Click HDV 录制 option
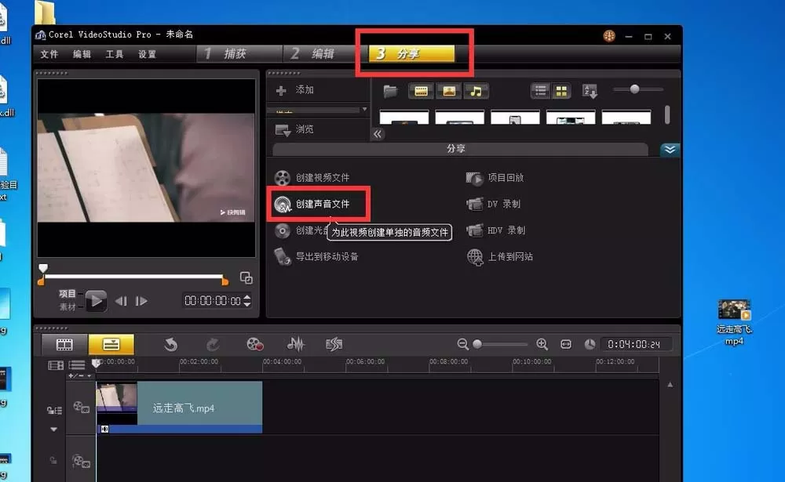 pos(496,230)
